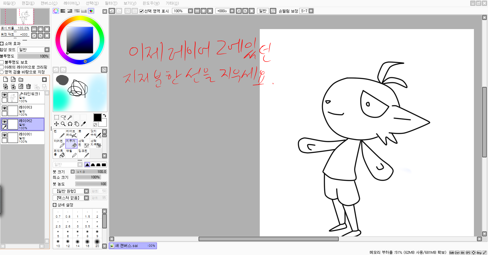The image size is (488, 255).
Task: Open the 윈도우 menu
Action: tap(151, 3)
